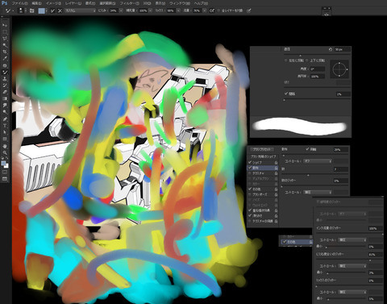Open the Wet (にじみ) percentage dropdown arrow
387x304 pixels.
[121, 10]
